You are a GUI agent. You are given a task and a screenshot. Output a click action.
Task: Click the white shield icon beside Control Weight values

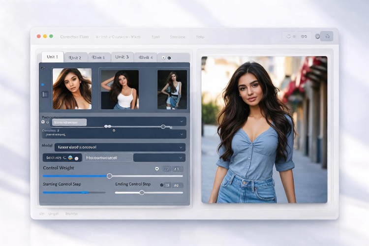pos(157,169)
